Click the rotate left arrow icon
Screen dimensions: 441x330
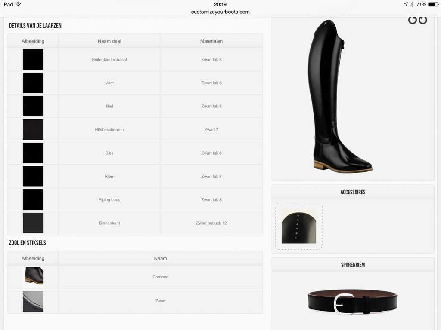412,20
